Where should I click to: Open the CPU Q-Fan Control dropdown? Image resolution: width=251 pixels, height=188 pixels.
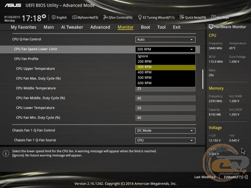pos(166,40)
